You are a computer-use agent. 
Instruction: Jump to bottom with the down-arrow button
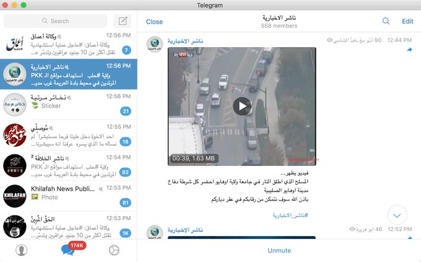[397, 215]
